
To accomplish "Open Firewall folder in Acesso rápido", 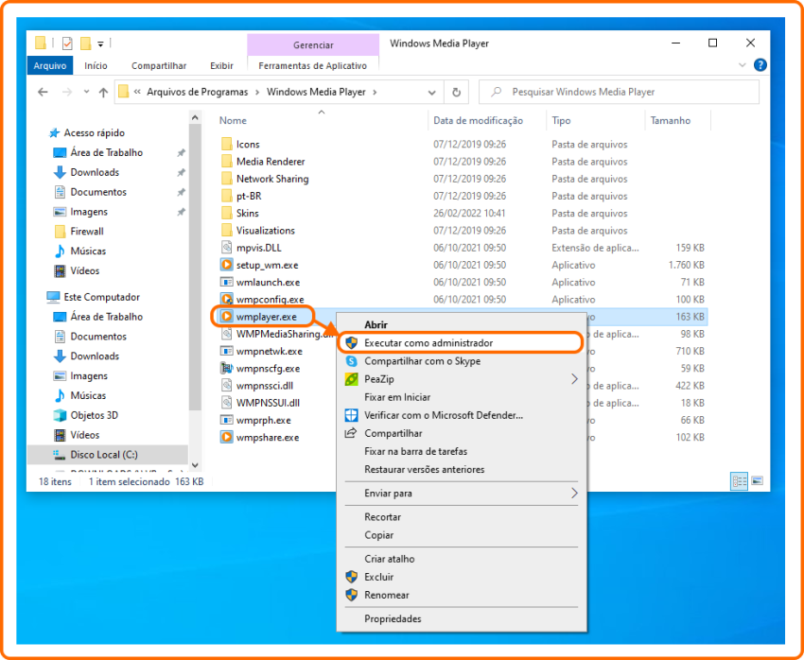I will (87, 231).
